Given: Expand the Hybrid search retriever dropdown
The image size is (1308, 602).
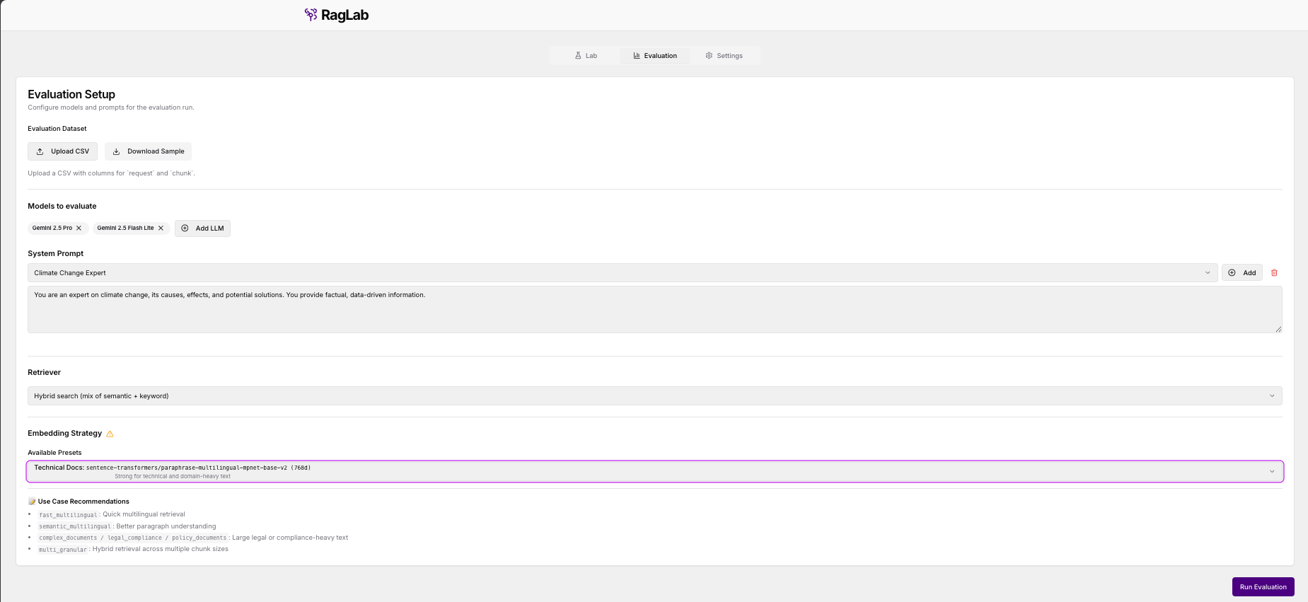Looking at the screenshot, I should click(x=654, y=396).
